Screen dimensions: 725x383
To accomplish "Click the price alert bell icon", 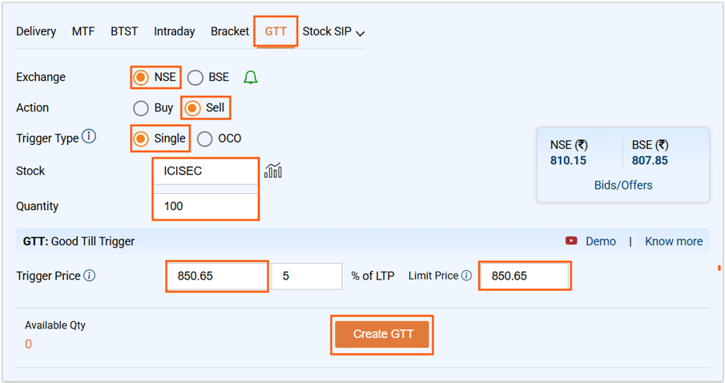I will pyautogui.click(x=251, y=78).
